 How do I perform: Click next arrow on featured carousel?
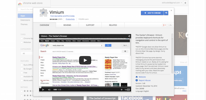187,35
